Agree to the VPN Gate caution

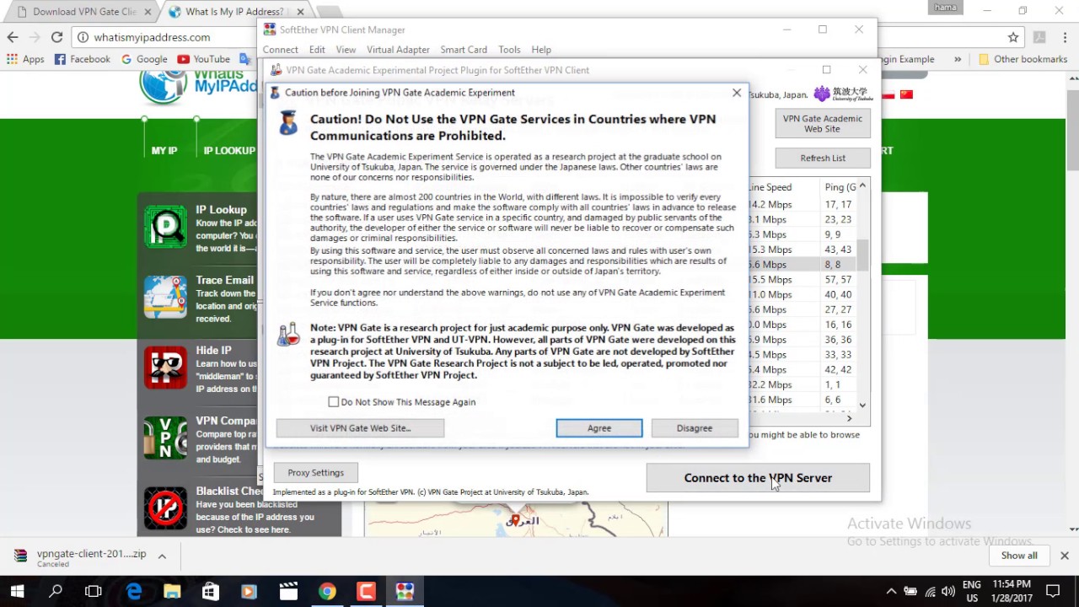tap(599, 428)
